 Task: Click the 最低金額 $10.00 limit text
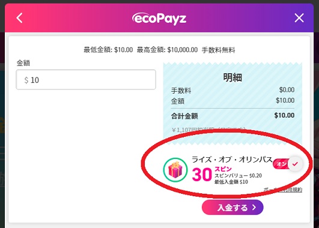108,50
